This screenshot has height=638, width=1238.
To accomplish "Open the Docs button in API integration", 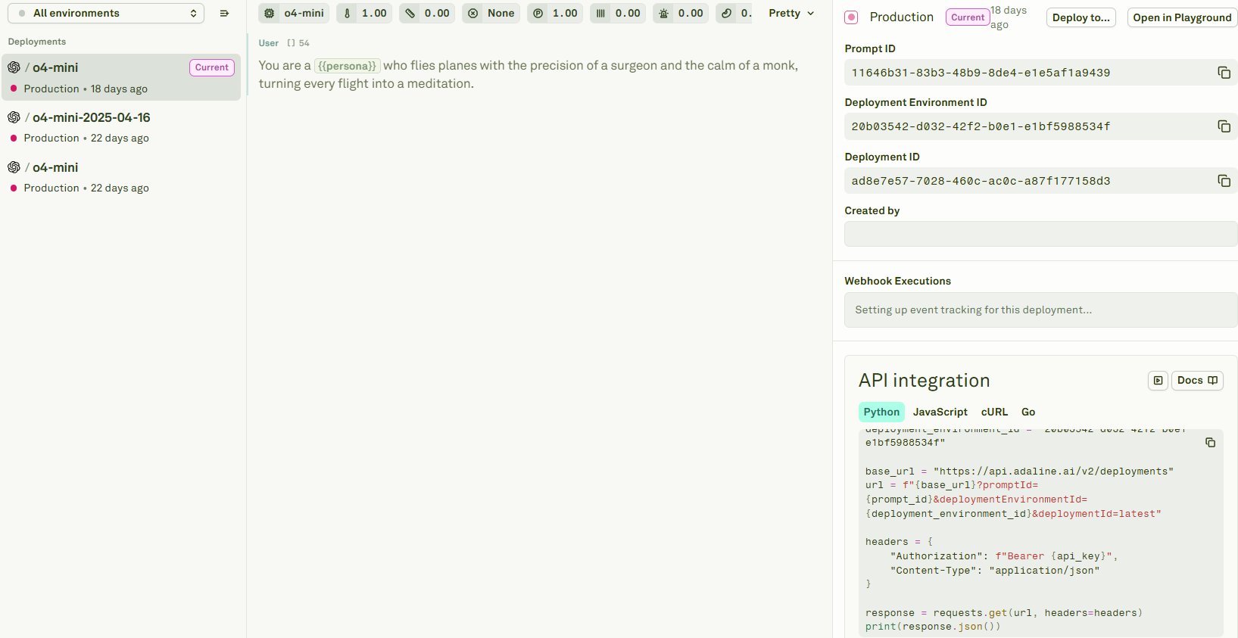I will (x=1197, y=381).
